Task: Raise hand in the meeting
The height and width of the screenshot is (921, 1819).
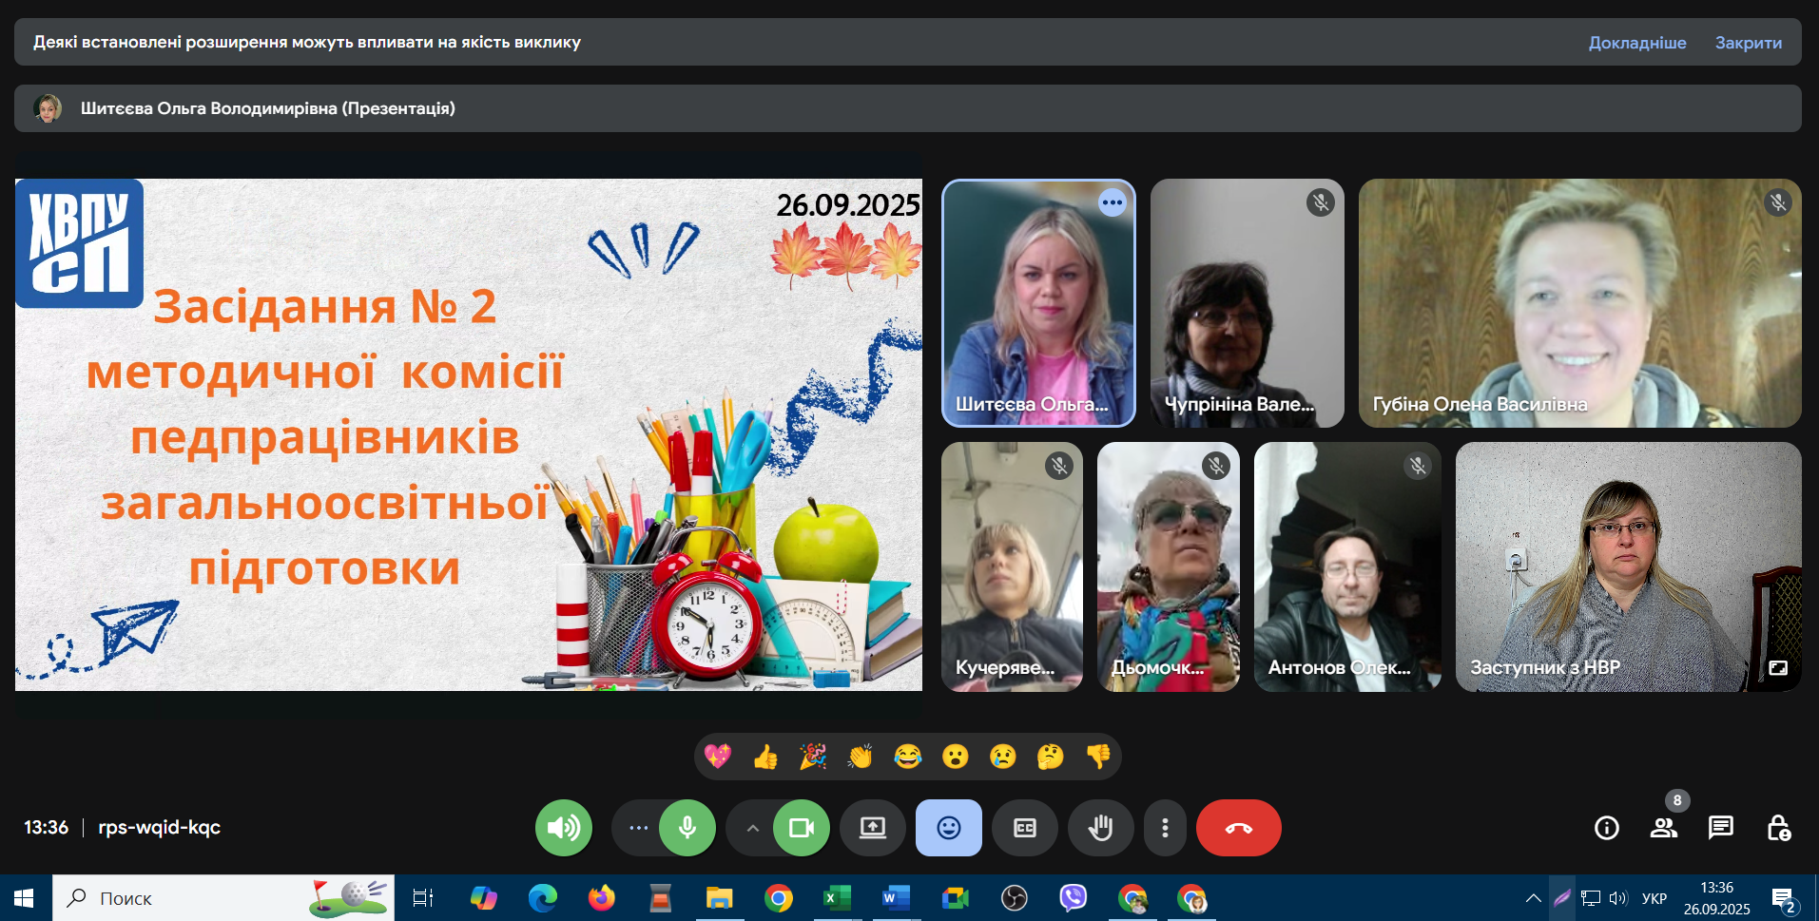Action: coord(1100,828)
